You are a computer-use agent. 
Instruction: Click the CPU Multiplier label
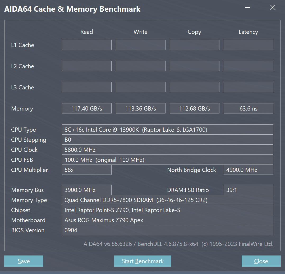29,170
